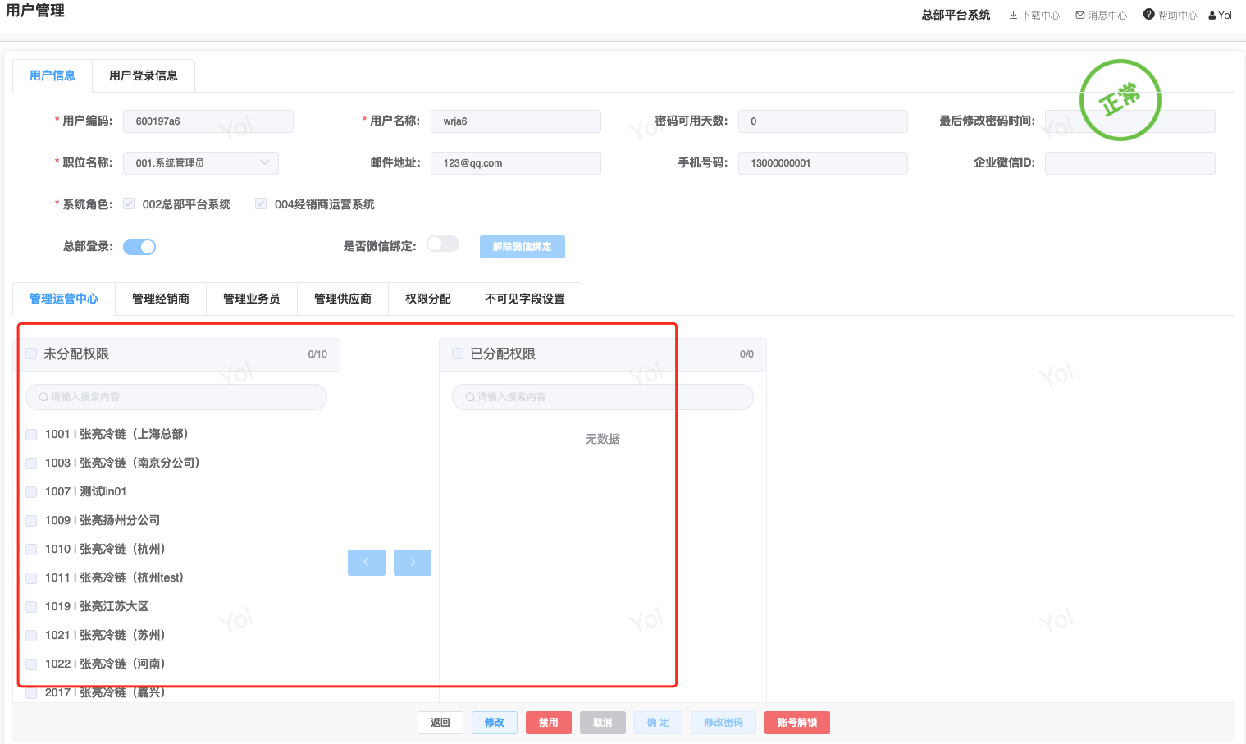Switch to 用户登录信息 tab

(x=144, y=75)
